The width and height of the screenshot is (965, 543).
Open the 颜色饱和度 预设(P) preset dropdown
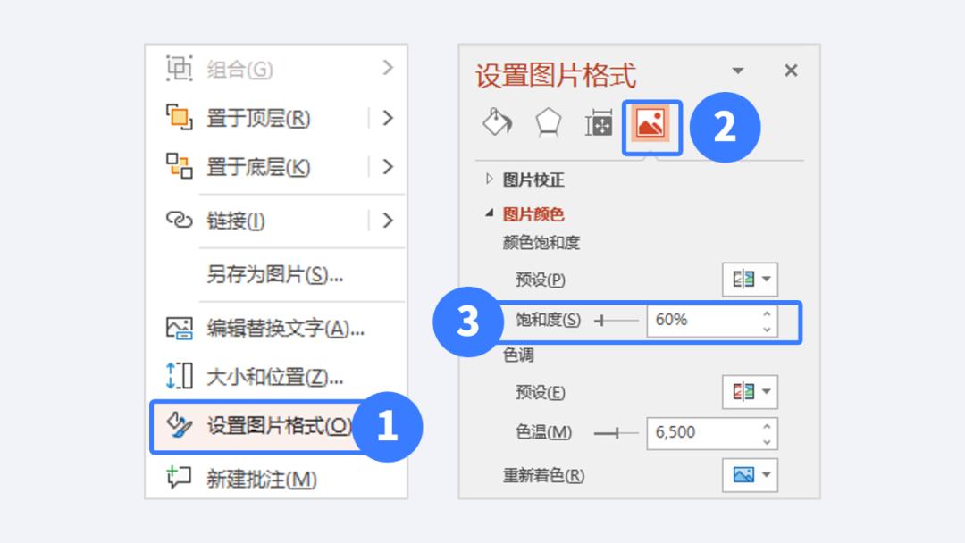point(750,279)
